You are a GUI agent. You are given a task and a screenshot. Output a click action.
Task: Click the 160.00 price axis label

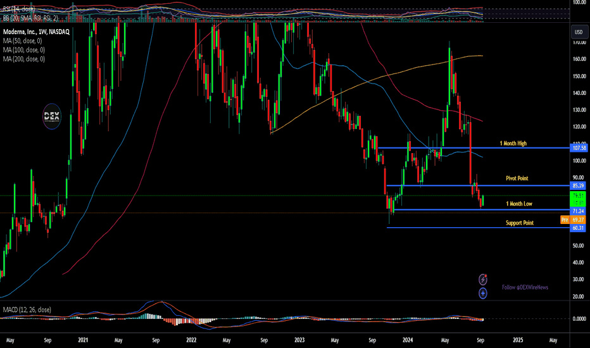click(579, 59)
